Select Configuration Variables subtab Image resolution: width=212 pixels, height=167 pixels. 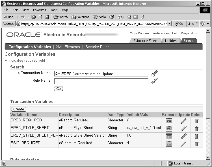click(30, 47)
